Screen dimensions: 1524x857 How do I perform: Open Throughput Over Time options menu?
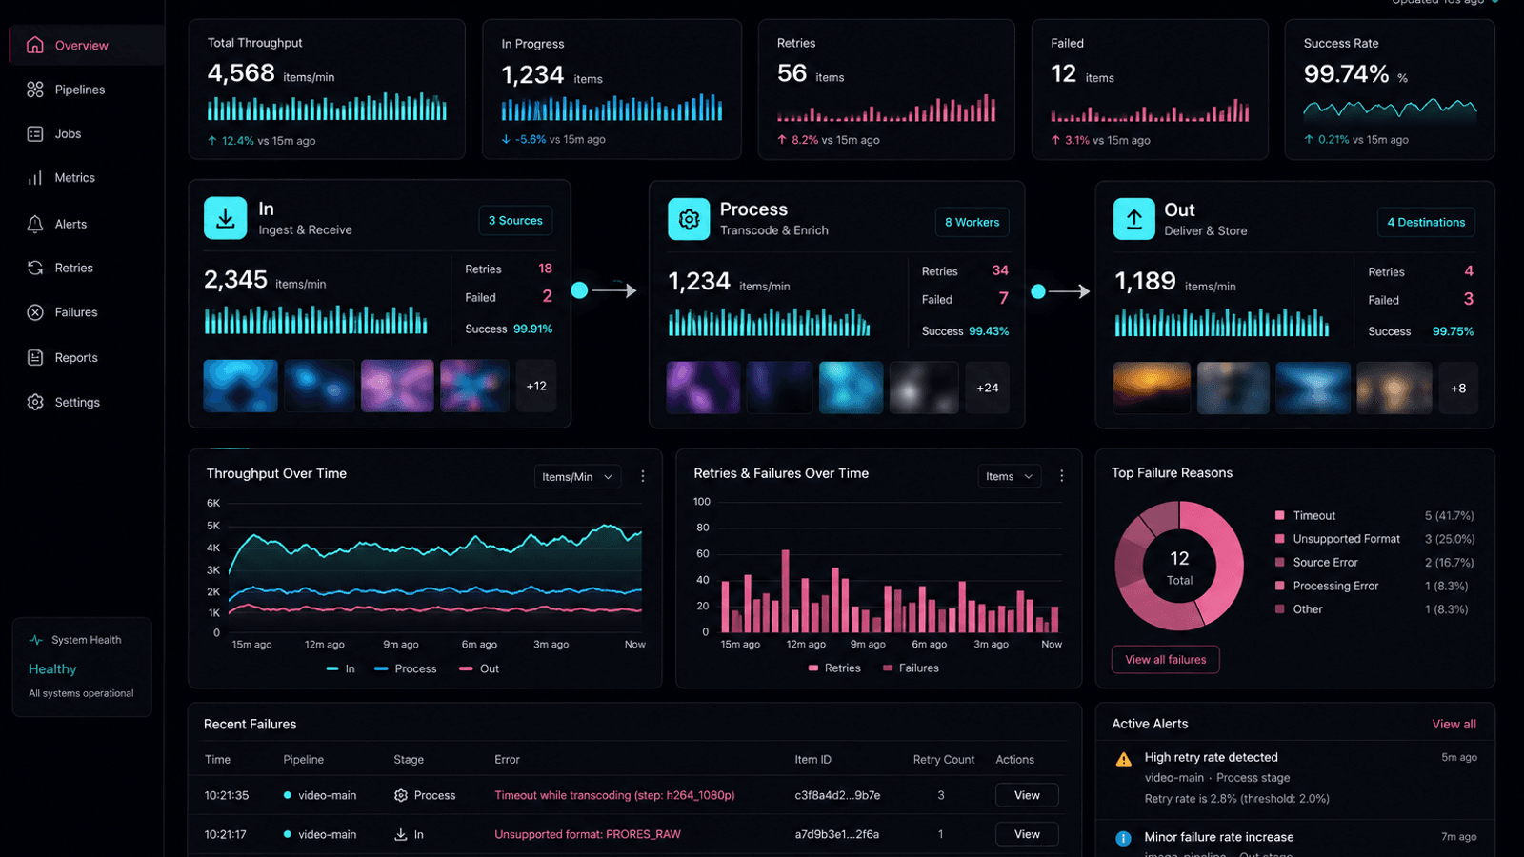tap(643, 476)
